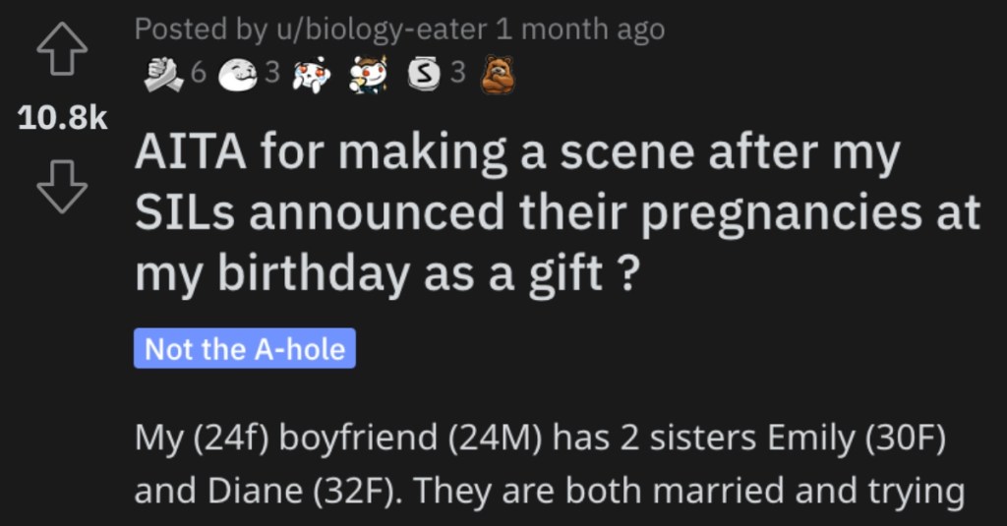Click the brown bear hug award
This screenshot has width=1007, height=526.
pos(497,73)
